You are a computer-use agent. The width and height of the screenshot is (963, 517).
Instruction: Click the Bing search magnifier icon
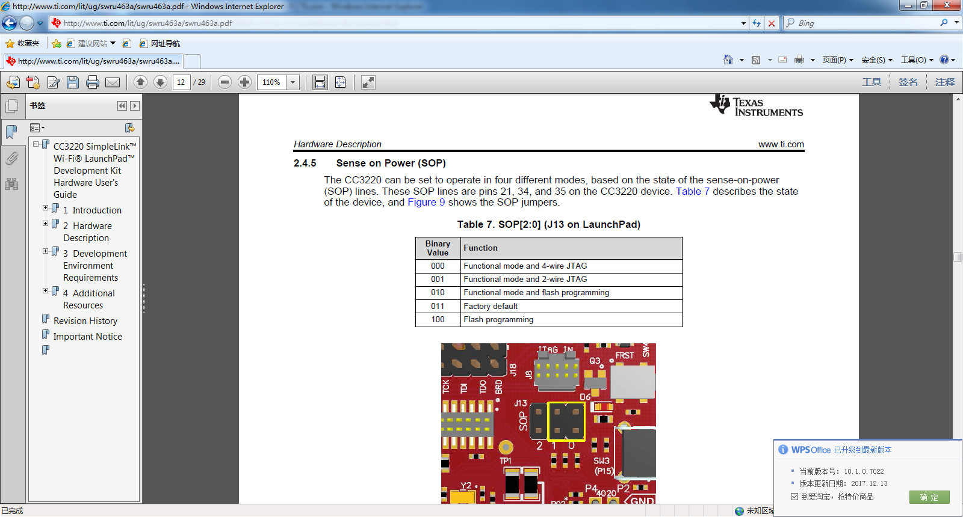coord(944,23)
